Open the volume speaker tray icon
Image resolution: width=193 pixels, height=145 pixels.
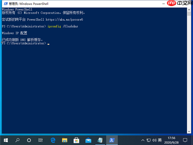154,140
